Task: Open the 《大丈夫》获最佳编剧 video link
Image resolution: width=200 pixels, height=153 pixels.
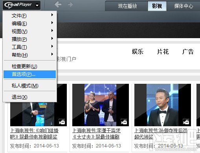Action: click(x=96, y=137)
